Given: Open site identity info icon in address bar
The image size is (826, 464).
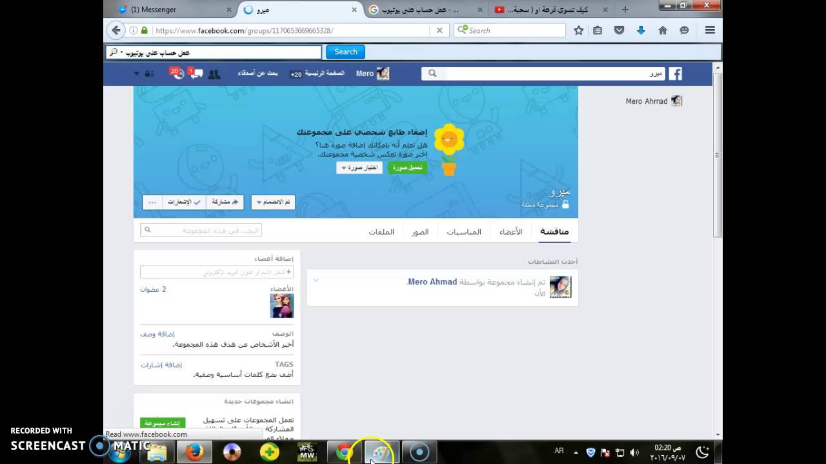Looking at the screenshot, I should click(x=134, y=30).
